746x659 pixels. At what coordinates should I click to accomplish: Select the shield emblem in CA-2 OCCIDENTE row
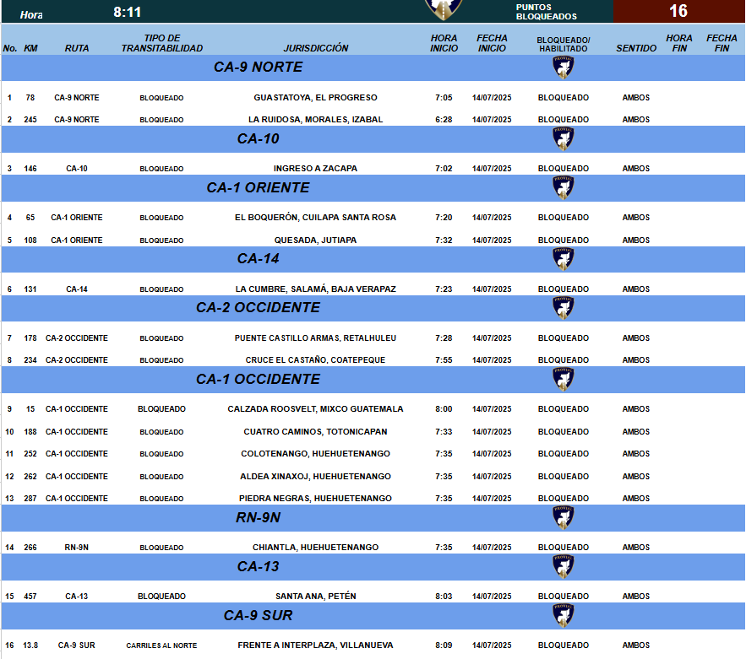[x=563, y=307]
